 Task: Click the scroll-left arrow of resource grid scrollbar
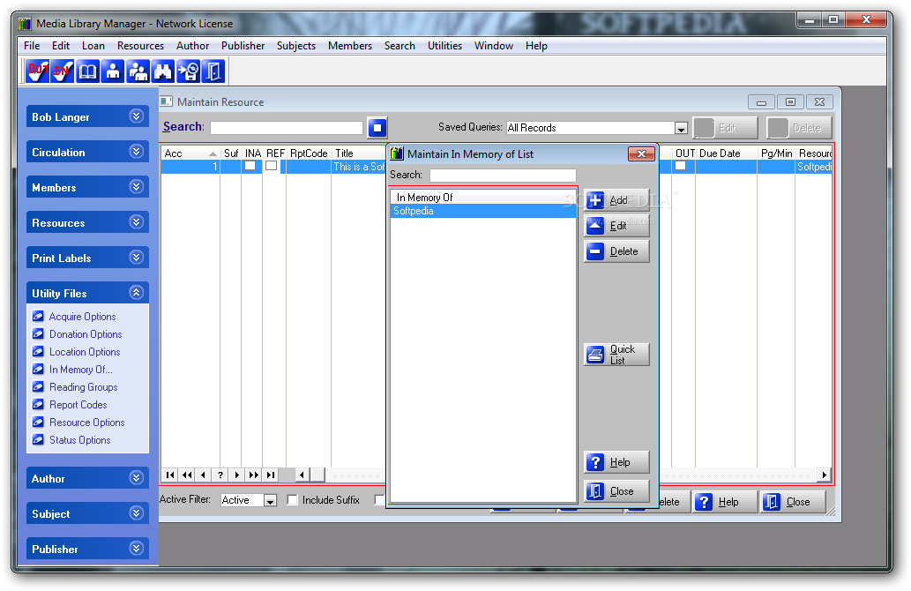click(x=302, y=475)
